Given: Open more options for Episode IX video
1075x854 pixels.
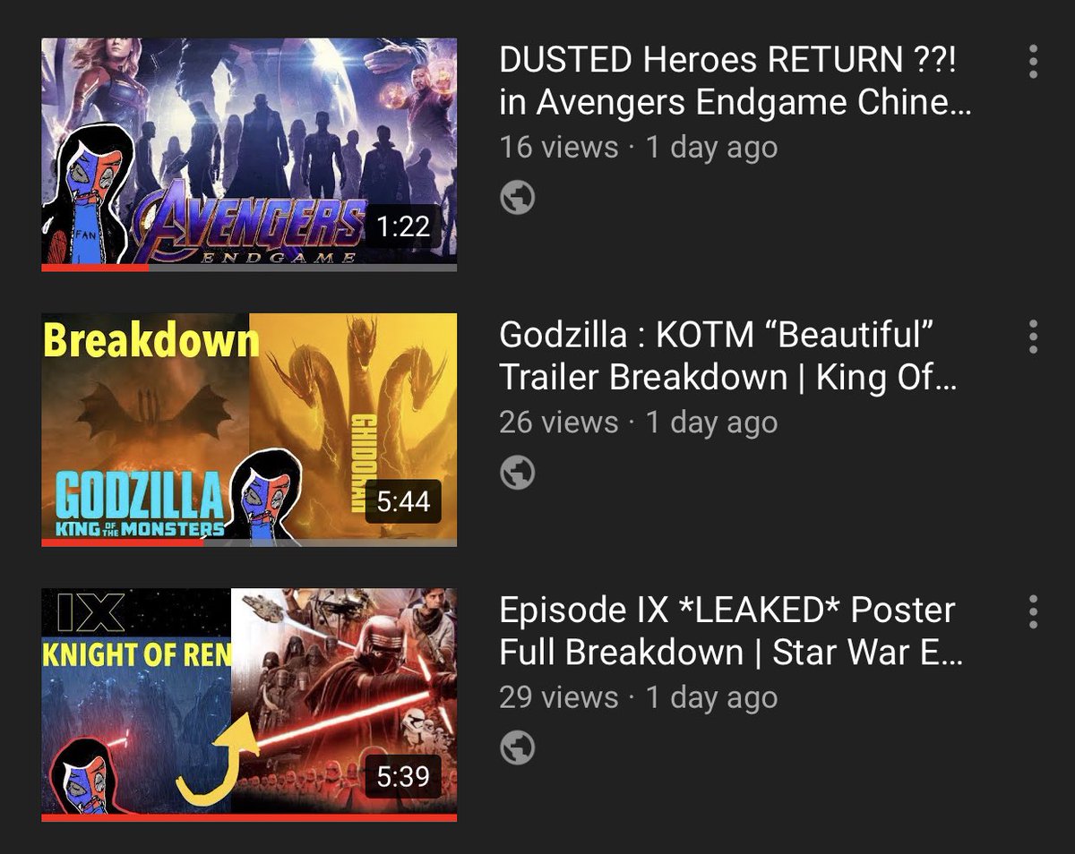Looking at the screenshot, I should coord(1034,611).
